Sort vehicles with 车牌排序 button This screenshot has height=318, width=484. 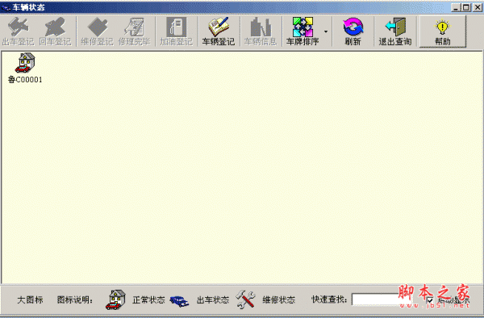pyautogui.click(x=302, y=31)
